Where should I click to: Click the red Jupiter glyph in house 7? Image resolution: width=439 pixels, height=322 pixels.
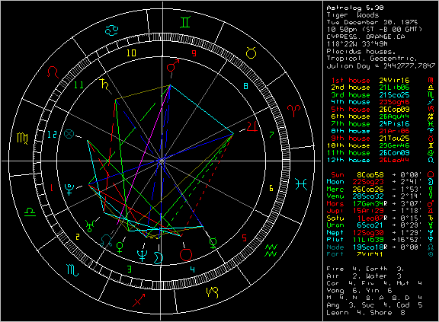pyautogui.click(x=252, y=126)
